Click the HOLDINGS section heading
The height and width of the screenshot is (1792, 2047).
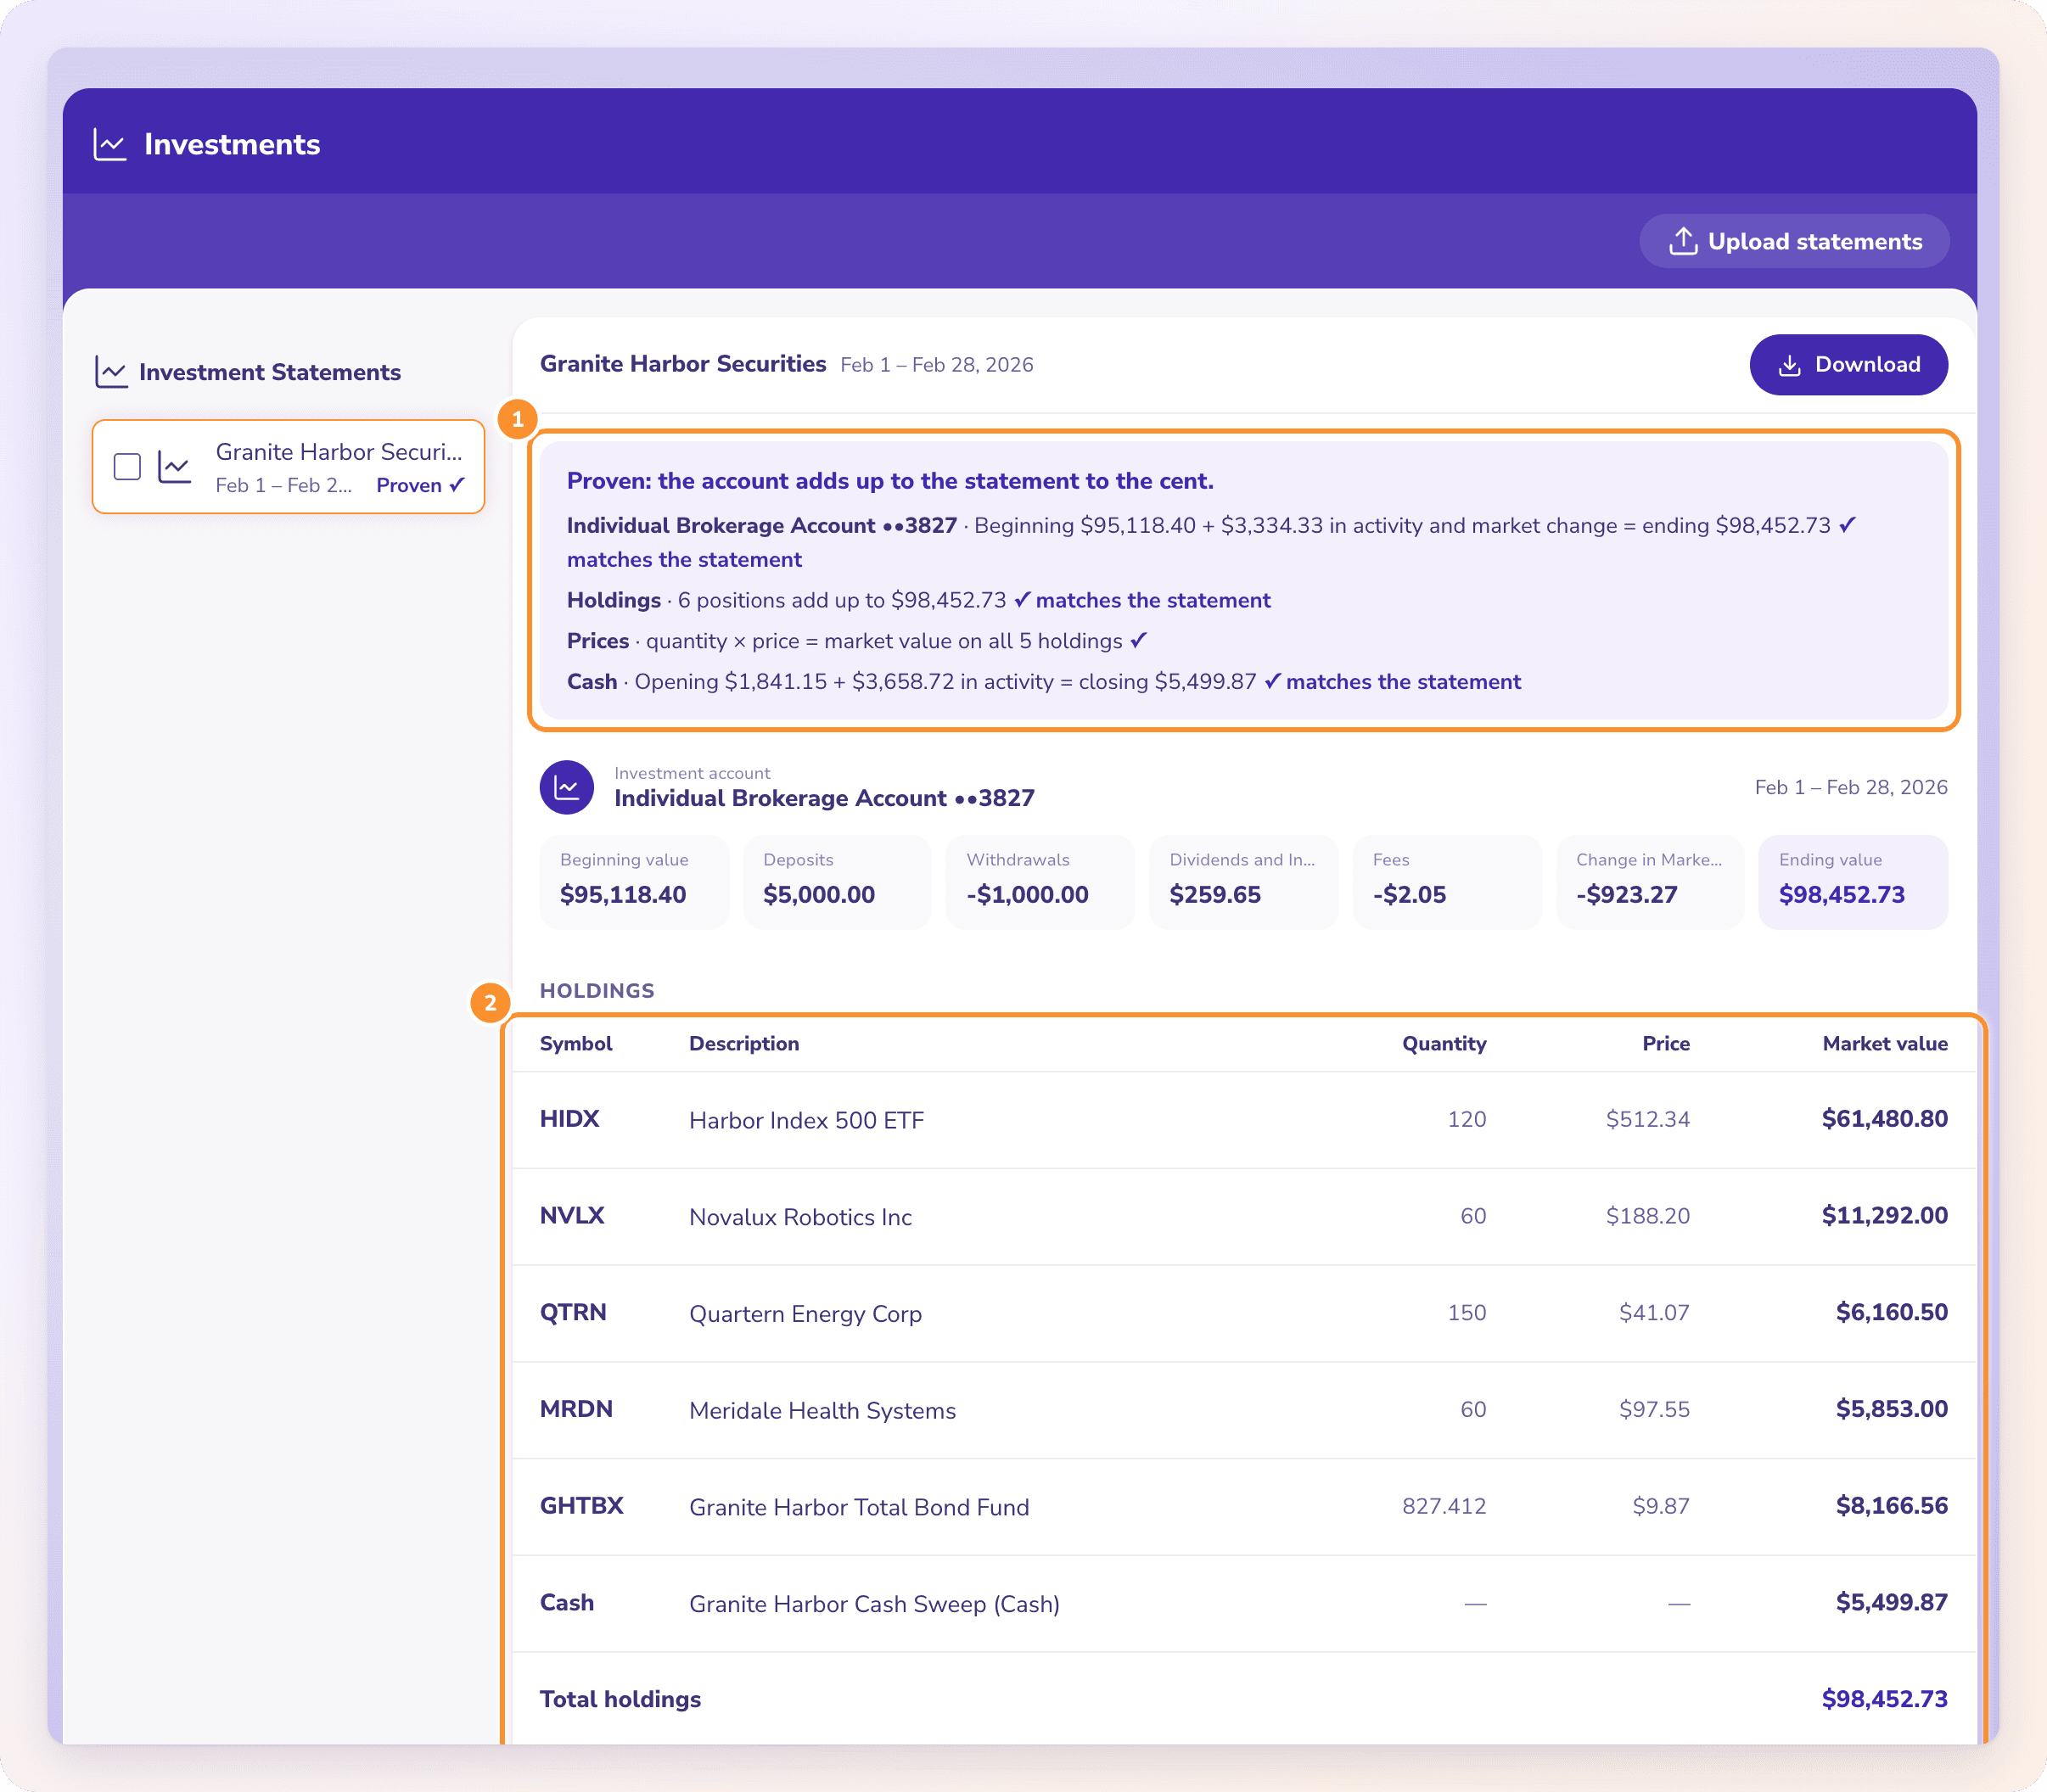(x=597, y=991)
